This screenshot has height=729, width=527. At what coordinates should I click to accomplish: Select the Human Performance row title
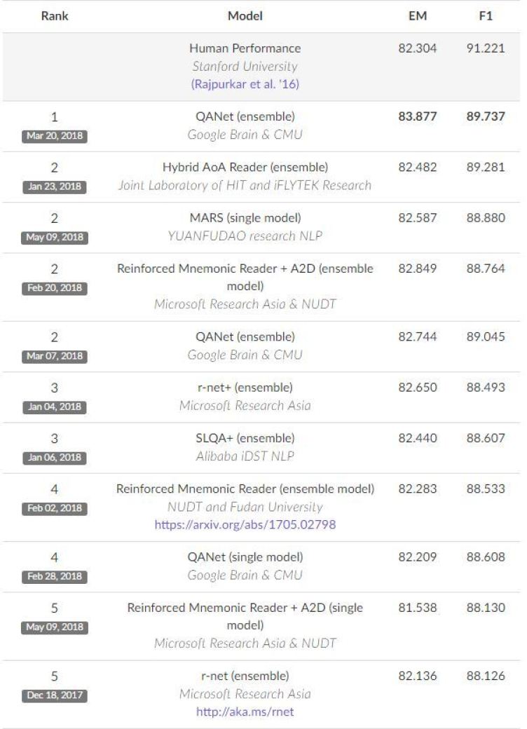tap(245, 48)
